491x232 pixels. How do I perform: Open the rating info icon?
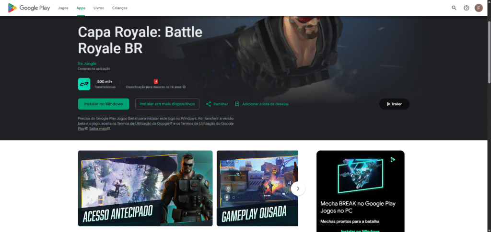pyautogui.click(x=184, y=87)
